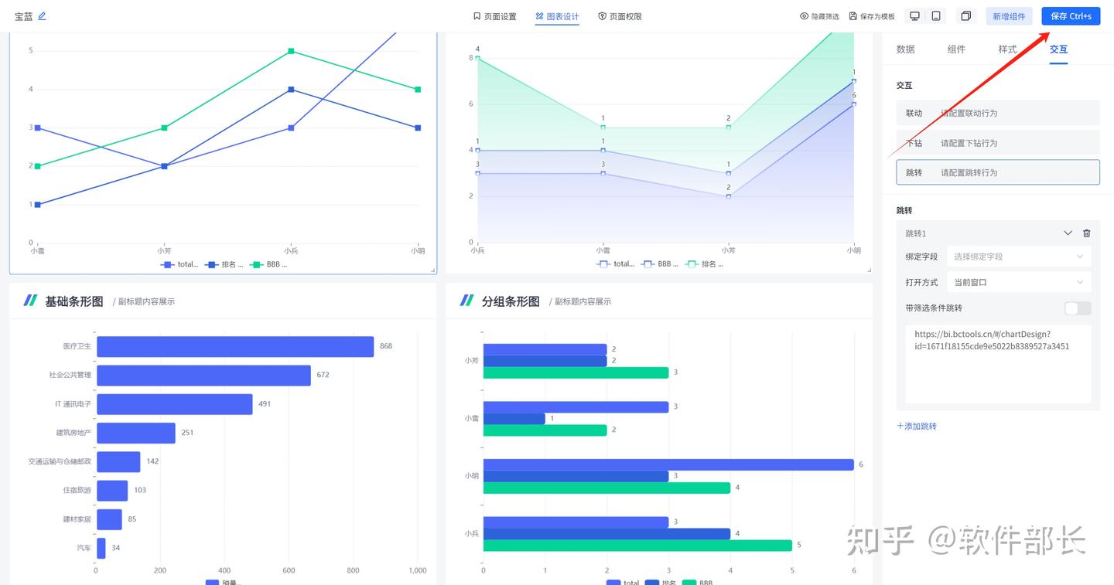This screenshot has height=585, width=1114.
Task: Open the 绑定字段 dropdown
Action: point(1019,257)
